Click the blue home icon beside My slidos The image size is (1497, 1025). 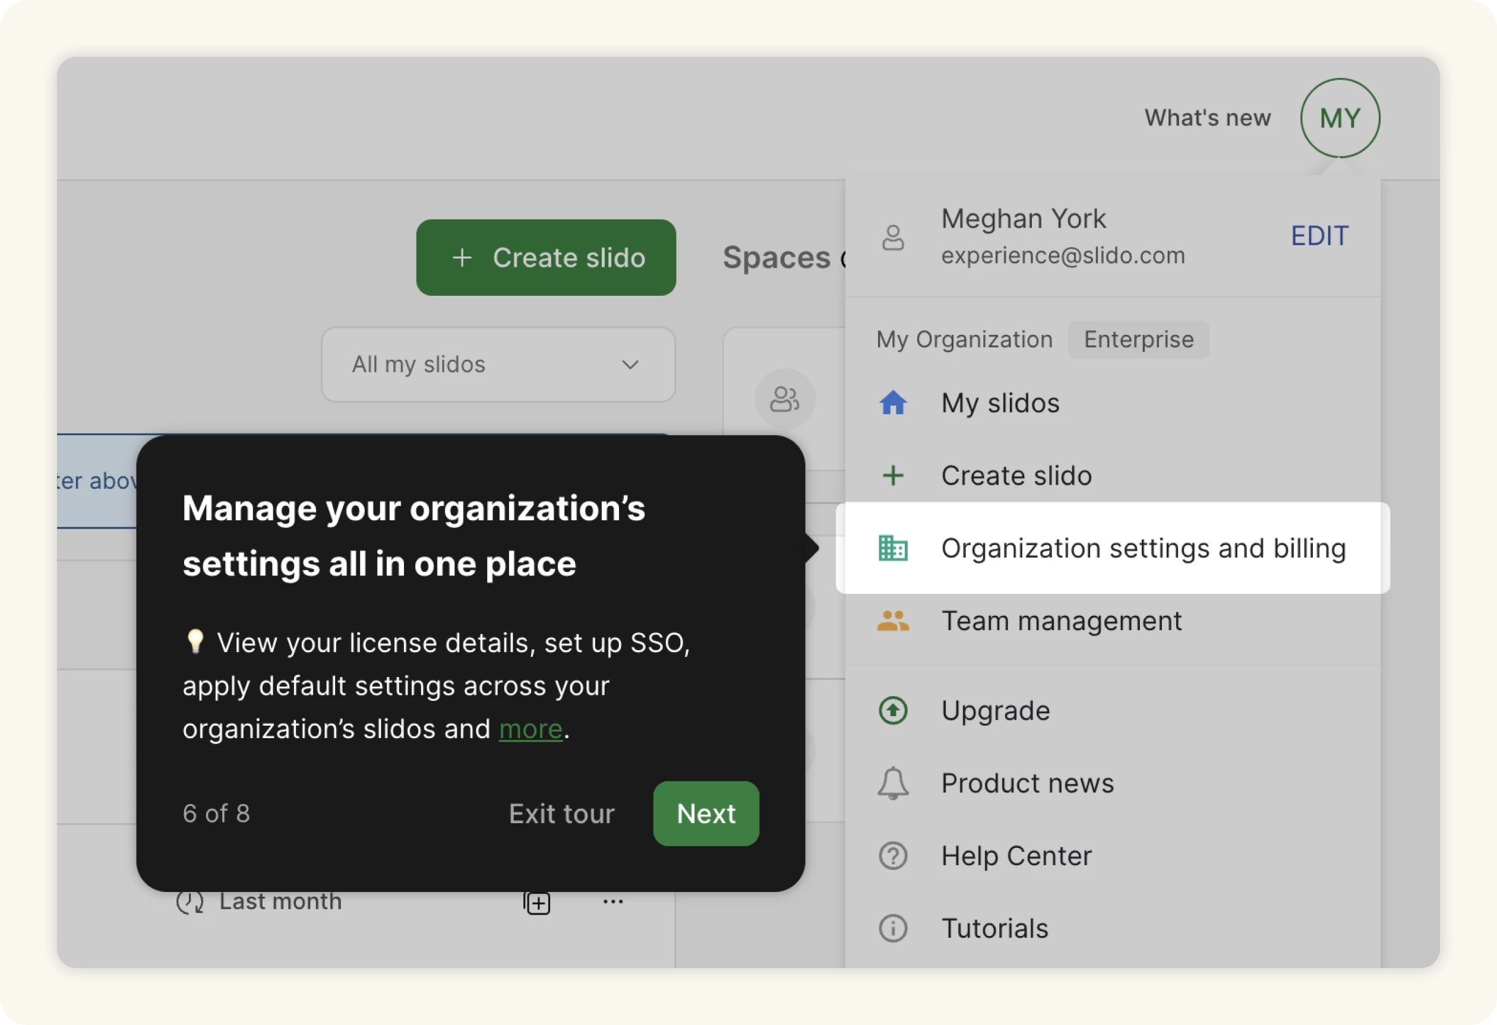click(x=893, y=403)
